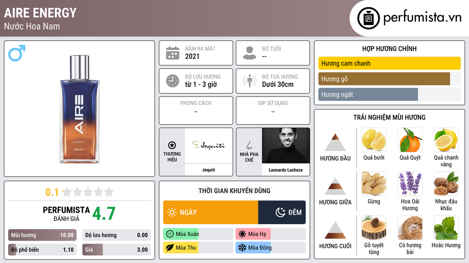Image resolution: width=469 pixels, height=263 pixels.
Task: Click the dark ĐÊM nighttime bar
Action: tap(282, 212)
